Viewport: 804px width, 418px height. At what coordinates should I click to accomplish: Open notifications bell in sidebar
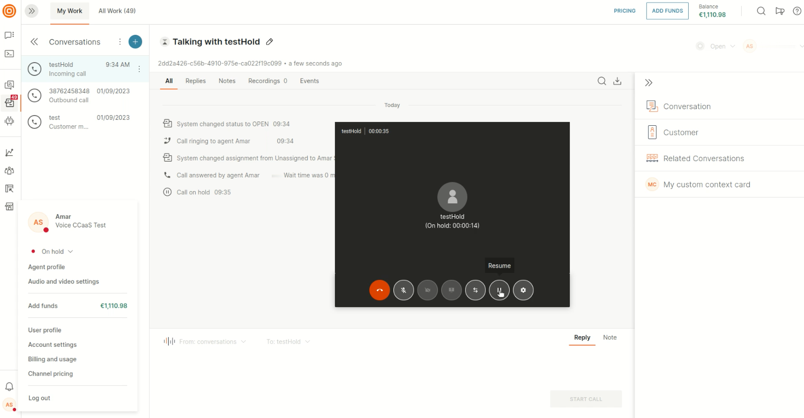9,386
